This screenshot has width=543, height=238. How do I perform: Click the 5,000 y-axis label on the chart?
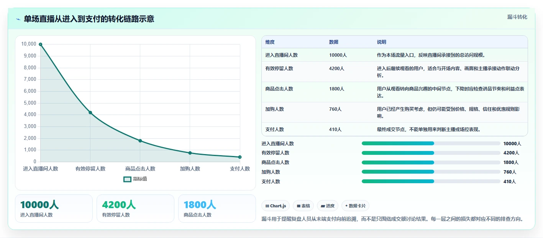(x=30, y=103)
